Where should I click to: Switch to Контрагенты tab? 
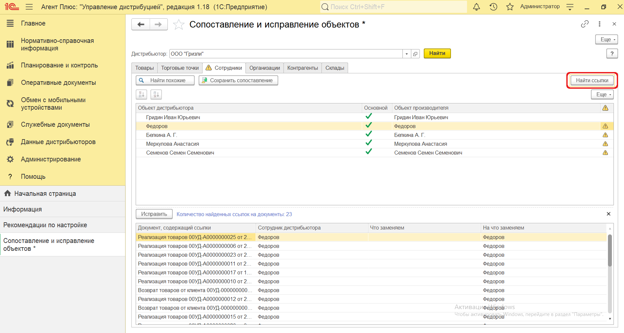302,68
